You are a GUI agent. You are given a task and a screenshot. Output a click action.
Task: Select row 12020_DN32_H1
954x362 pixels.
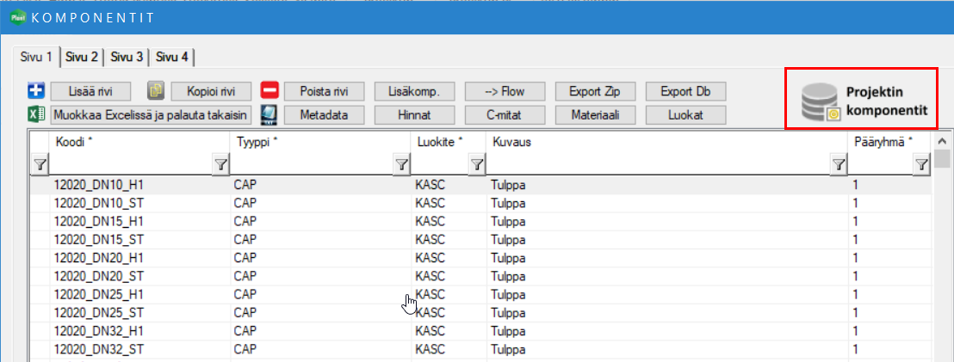(x=480, y=331)
